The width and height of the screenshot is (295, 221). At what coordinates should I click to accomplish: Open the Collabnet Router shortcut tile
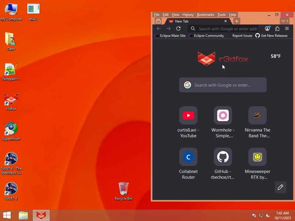pos(188,164)
